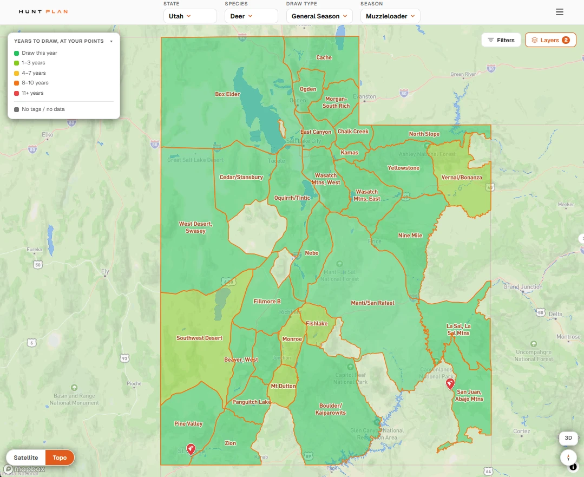Reset map orientation with compass icon
584x477 pixels.
[568, 457]
